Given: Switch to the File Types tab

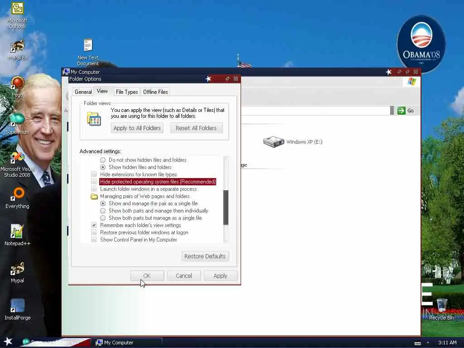Looking at the screenshot, I should 127,92.
